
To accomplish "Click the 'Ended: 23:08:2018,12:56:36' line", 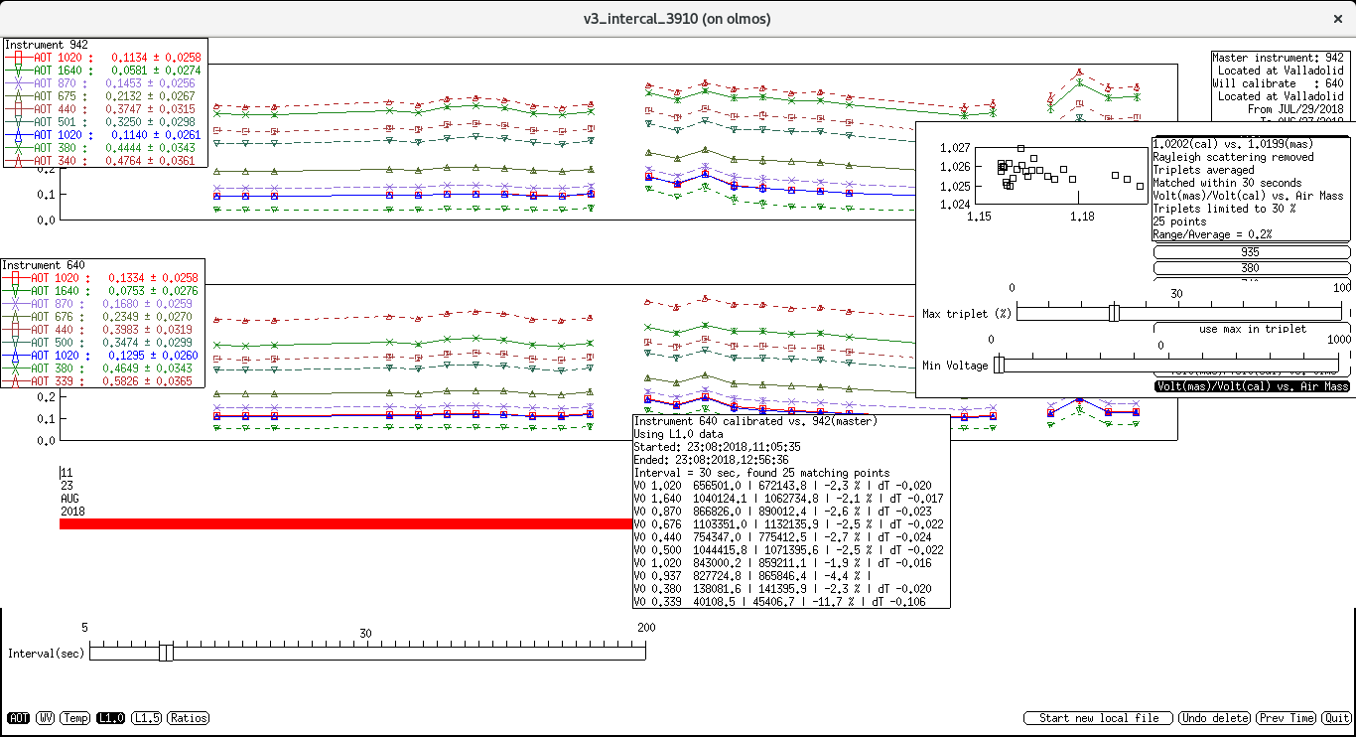I will [711, 460].
